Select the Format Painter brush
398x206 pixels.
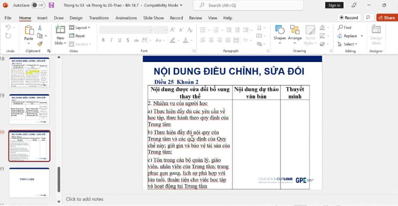[x=40, y=44]
